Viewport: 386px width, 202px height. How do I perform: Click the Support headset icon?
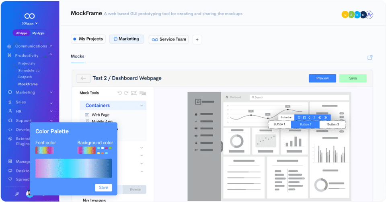pos(10,120)
